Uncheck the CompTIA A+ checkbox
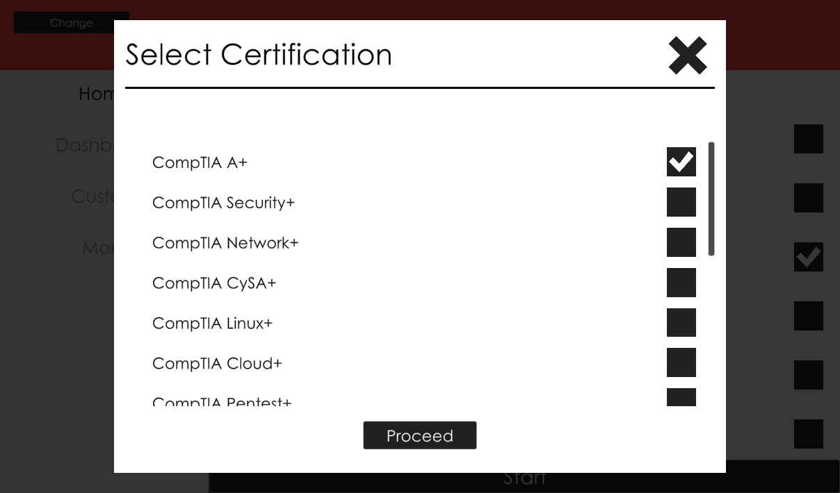The image size is (840, 493). [681, 162]
